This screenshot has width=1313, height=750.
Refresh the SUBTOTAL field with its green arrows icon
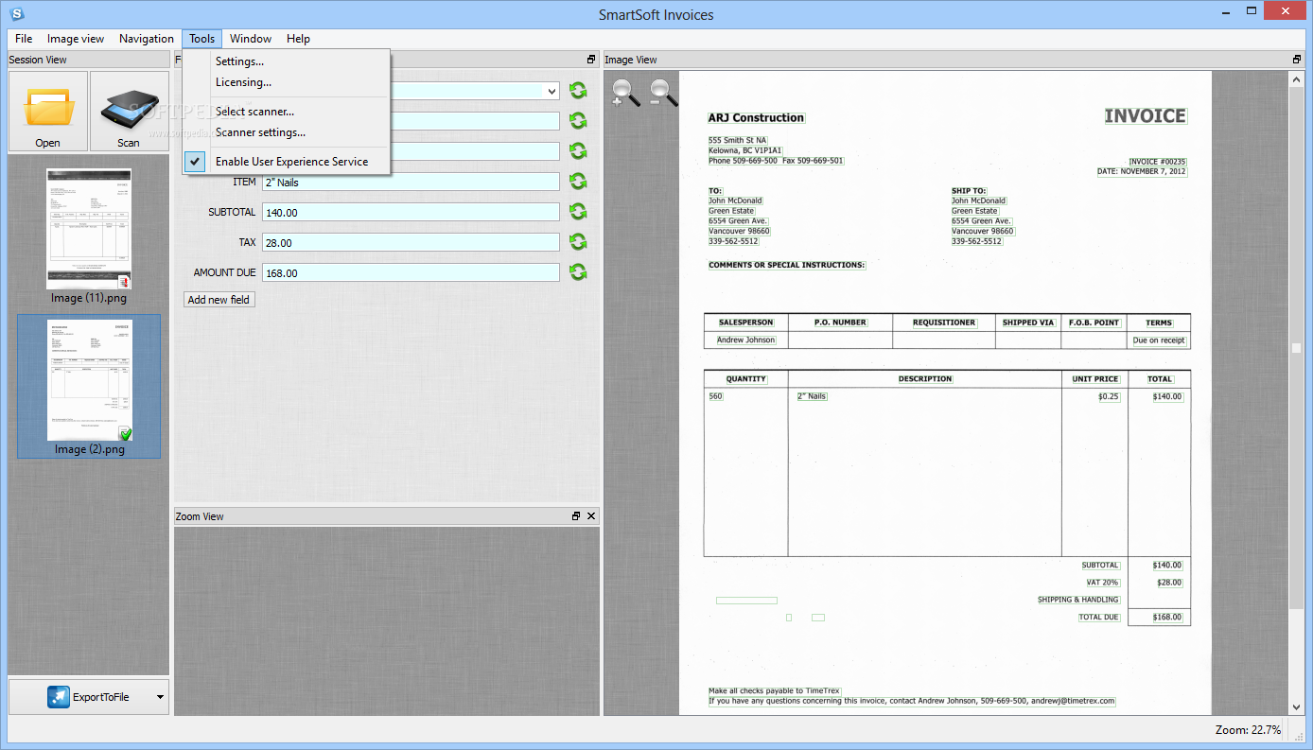click(578, 212)
